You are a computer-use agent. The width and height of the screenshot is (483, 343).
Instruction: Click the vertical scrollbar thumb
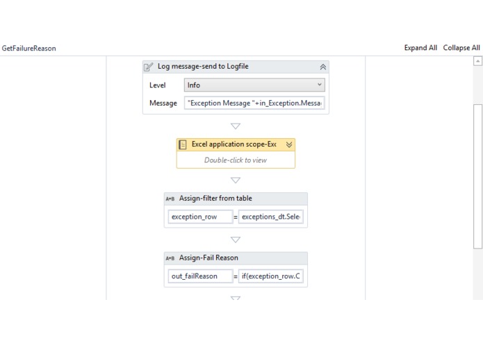coord(477,176)
